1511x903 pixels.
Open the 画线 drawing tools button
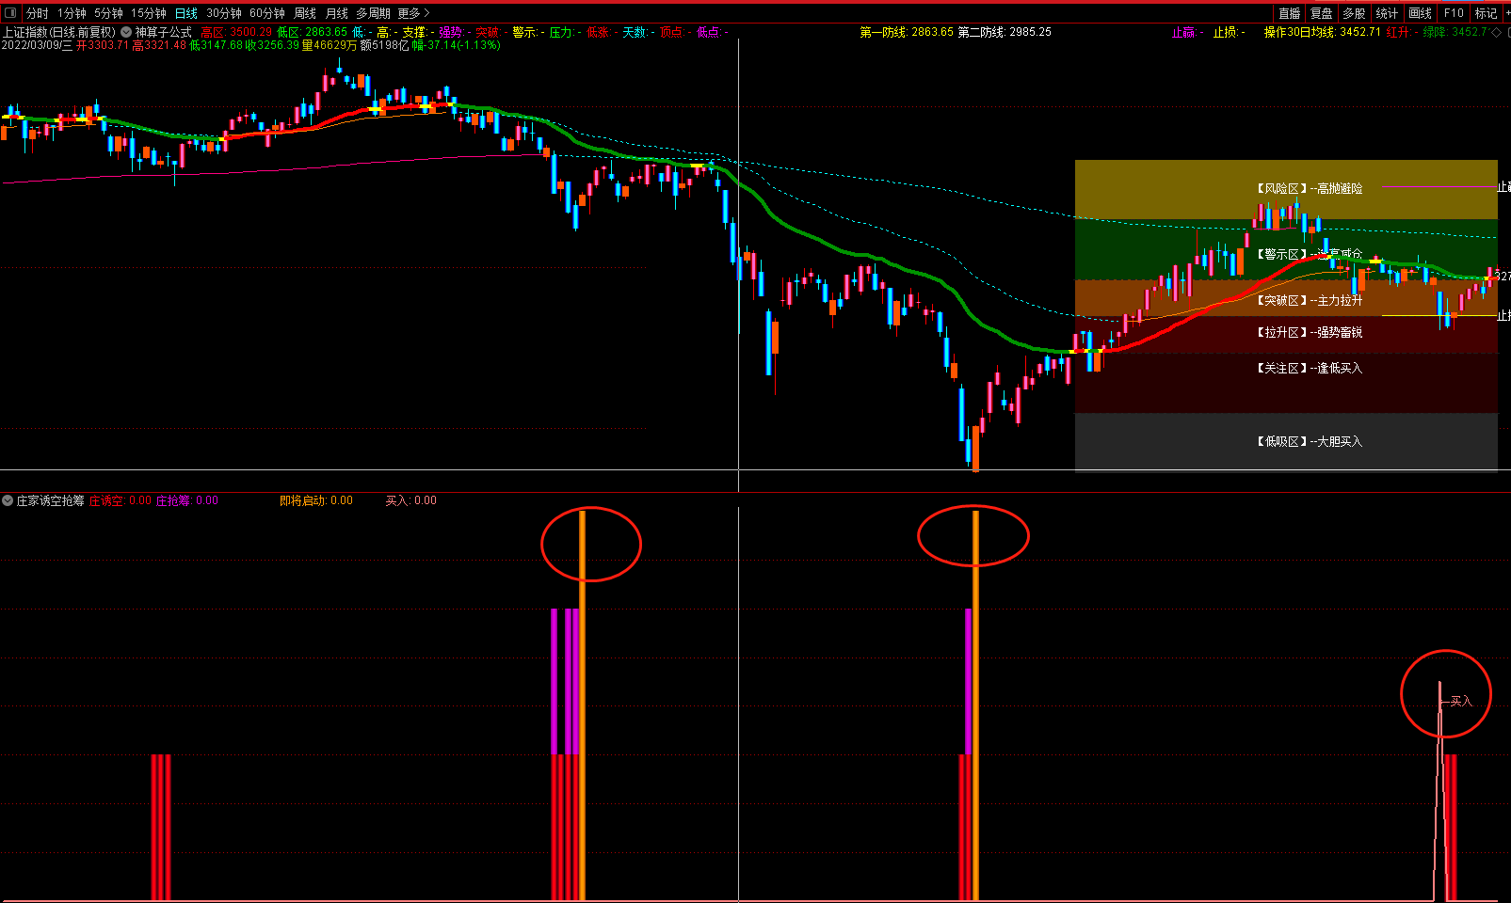coord(1420,13)
